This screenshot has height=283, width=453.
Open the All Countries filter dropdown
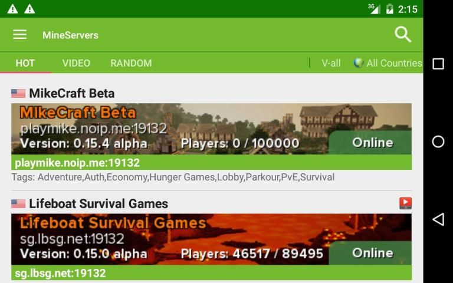(x=388, y=63)
